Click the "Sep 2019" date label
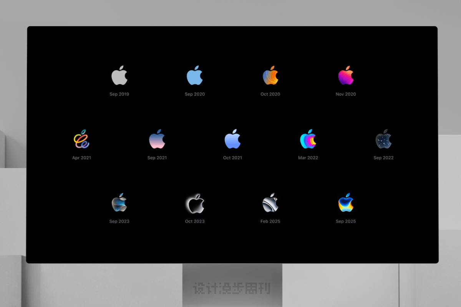This screenshot has height=307, width=461. click(119, 94)
